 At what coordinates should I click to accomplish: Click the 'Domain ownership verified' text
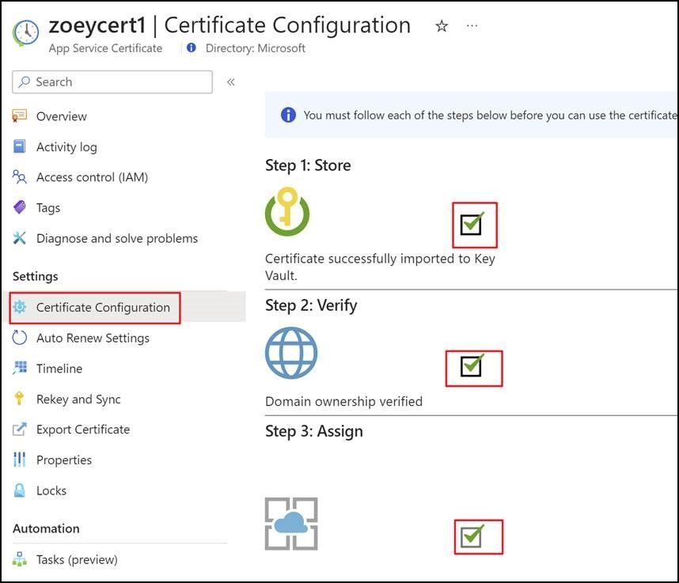point(343,402)
